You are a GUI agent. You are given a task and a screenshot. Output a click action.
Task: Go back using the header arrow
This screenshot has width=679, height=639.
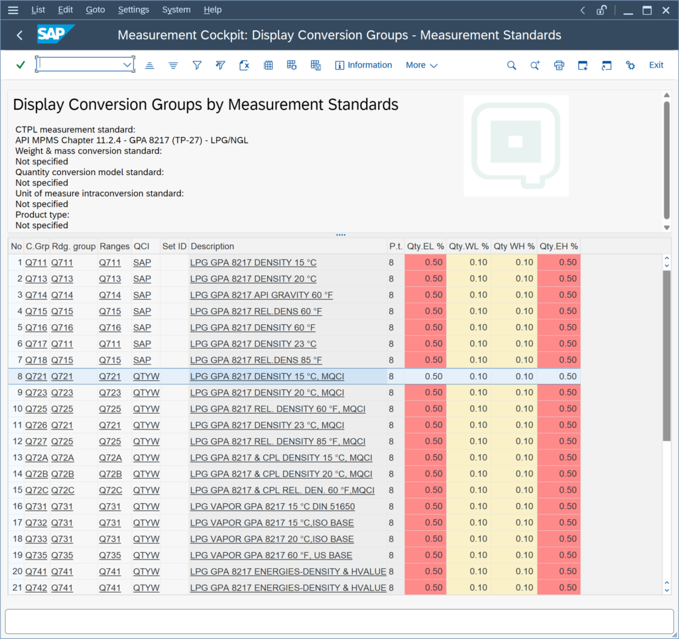tap(19, 35)
